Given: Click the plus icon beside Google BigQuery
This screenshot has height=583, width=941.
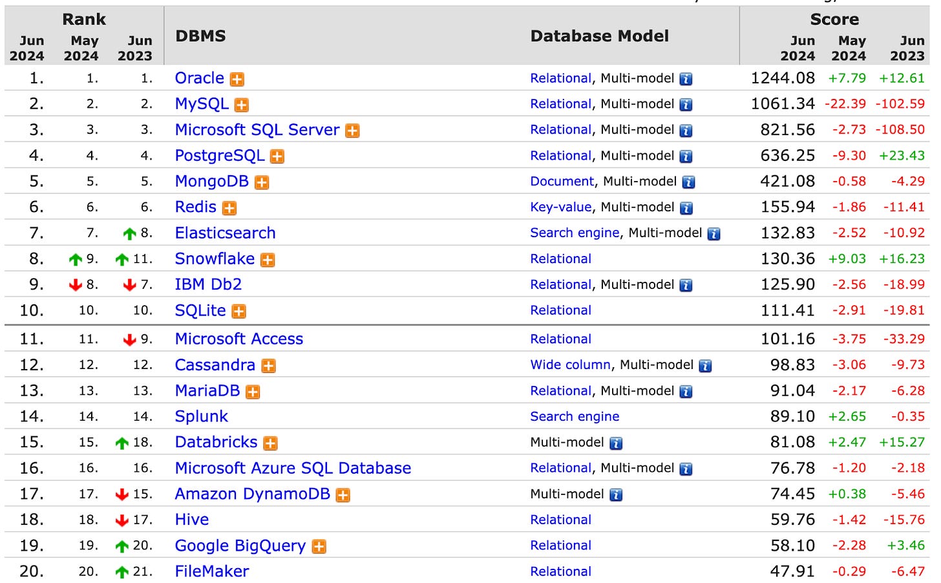Looking at the screenshot, I should 318,546.
